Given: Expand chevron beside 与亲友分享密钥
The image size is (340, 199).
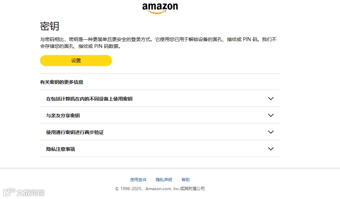Looking at the screenshot, I should pos(270,115).
